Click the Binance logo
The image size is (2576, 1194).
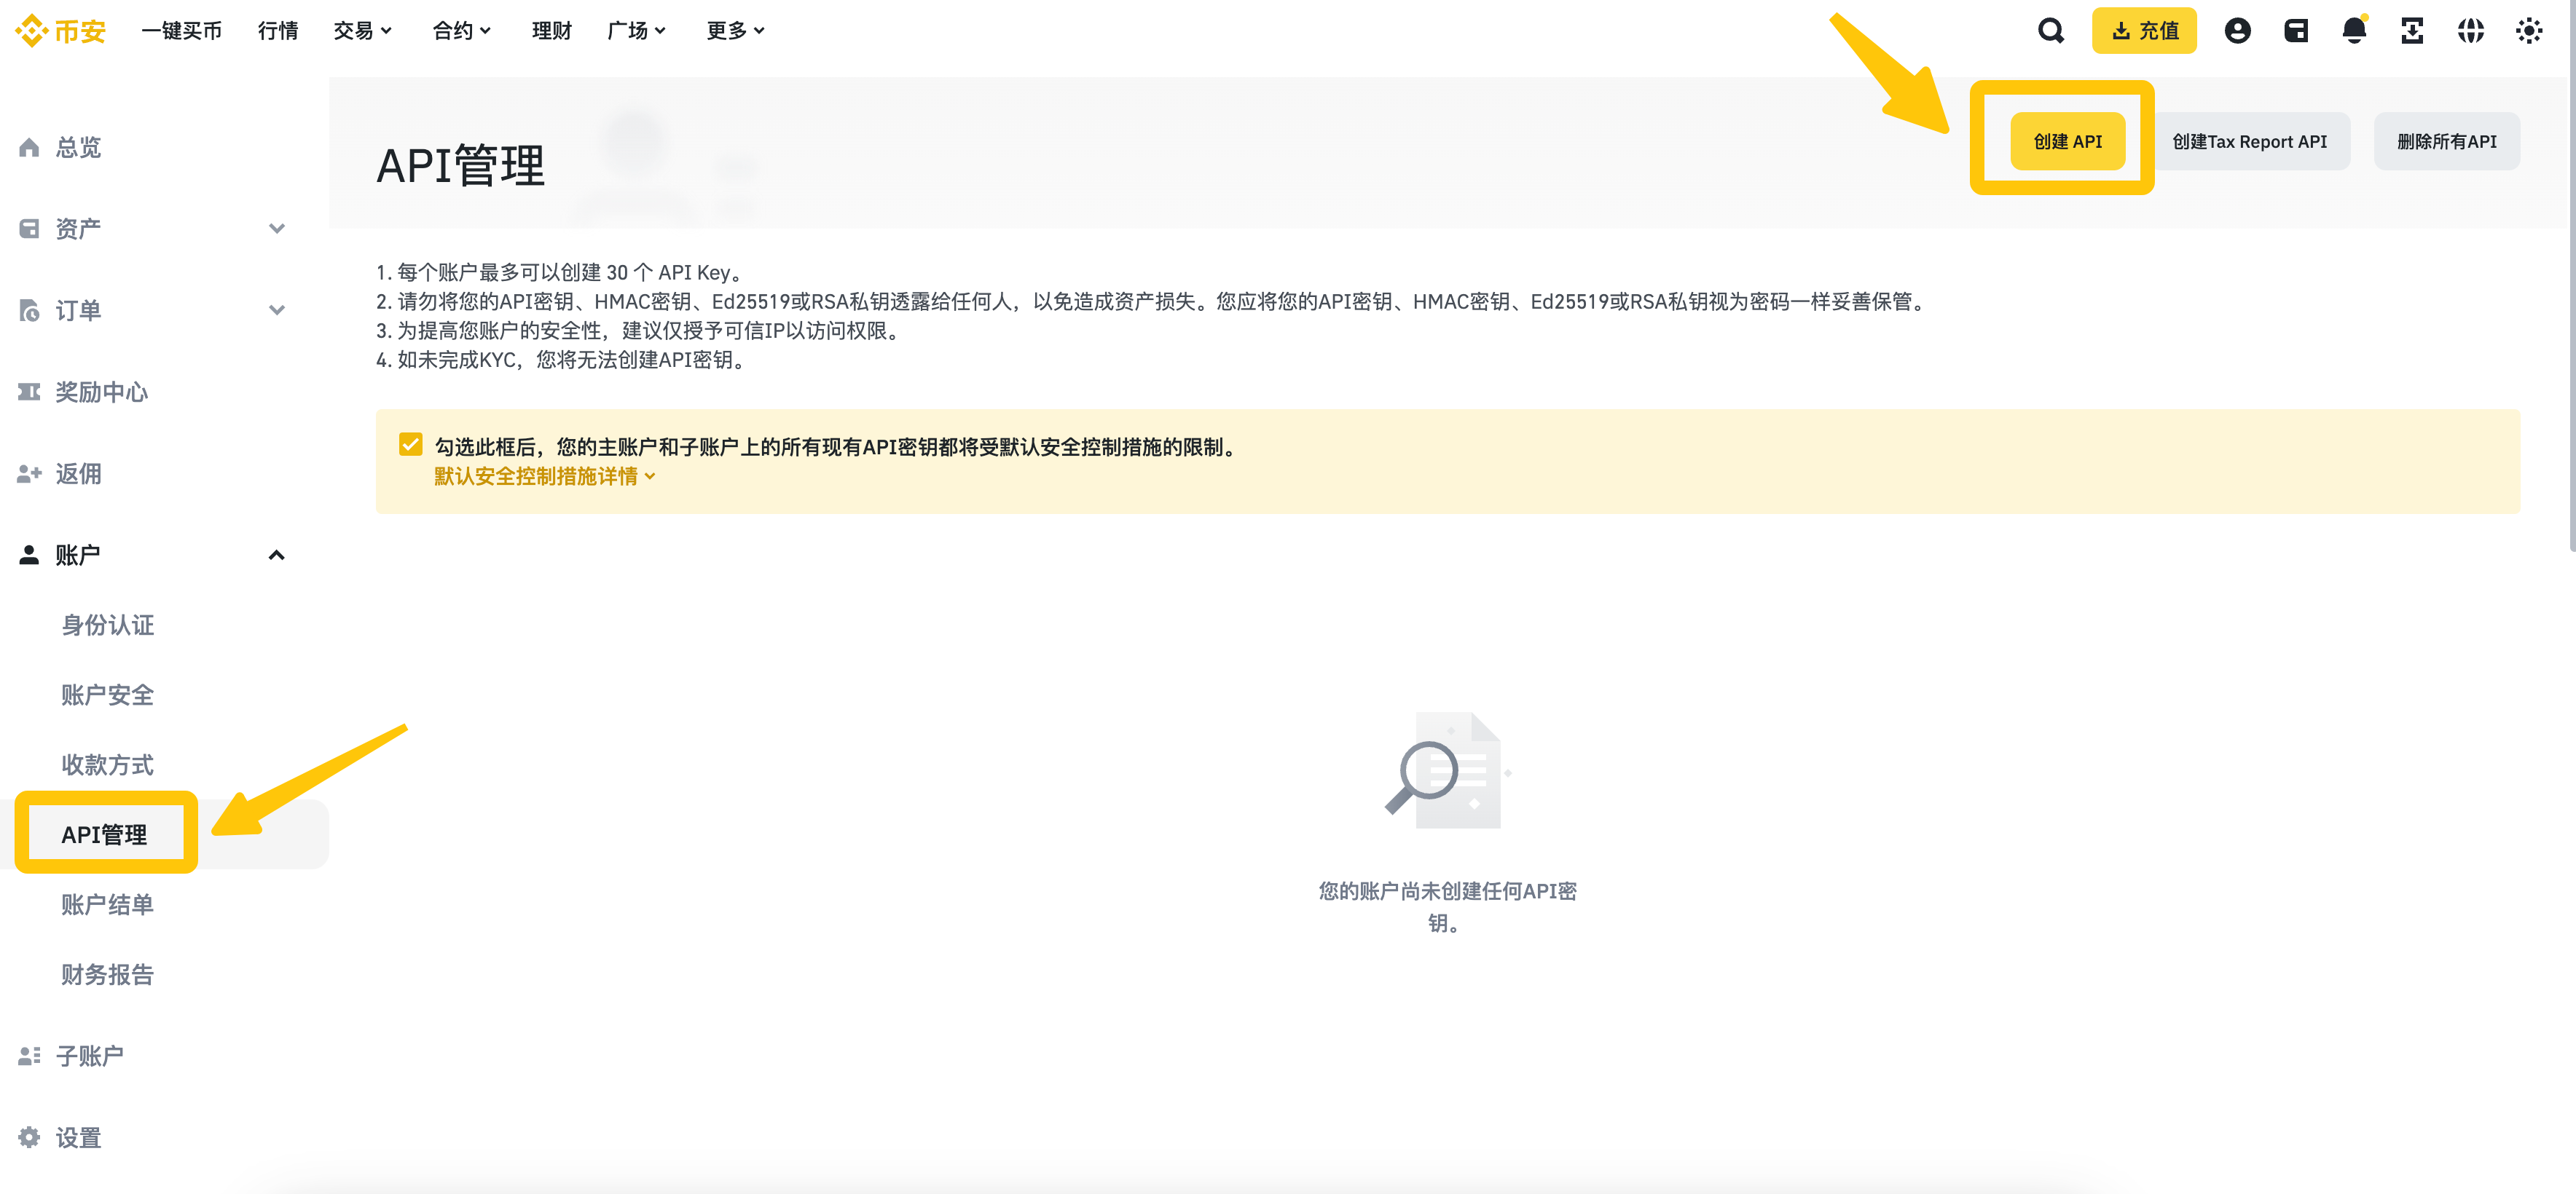click(x=61, y=31)
